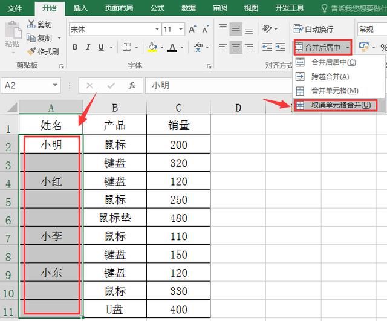Screen dimensions: 387x321
Task: Click the Copy (复制) icon
Action: (x=31, y=37)
